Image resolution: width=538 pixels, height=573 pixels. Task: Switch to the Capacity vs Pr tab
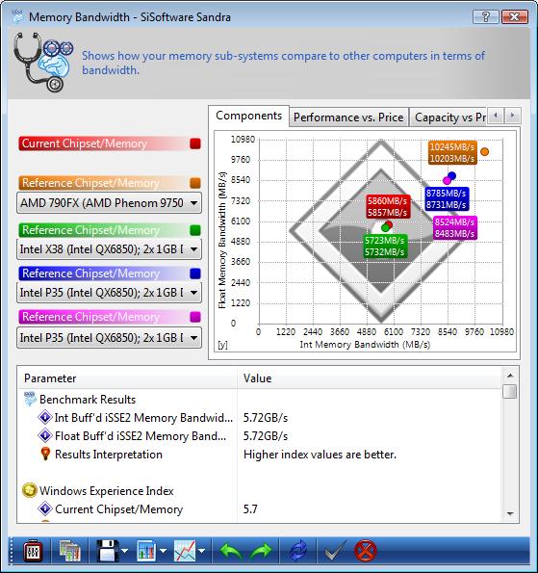tap(450, 117)
